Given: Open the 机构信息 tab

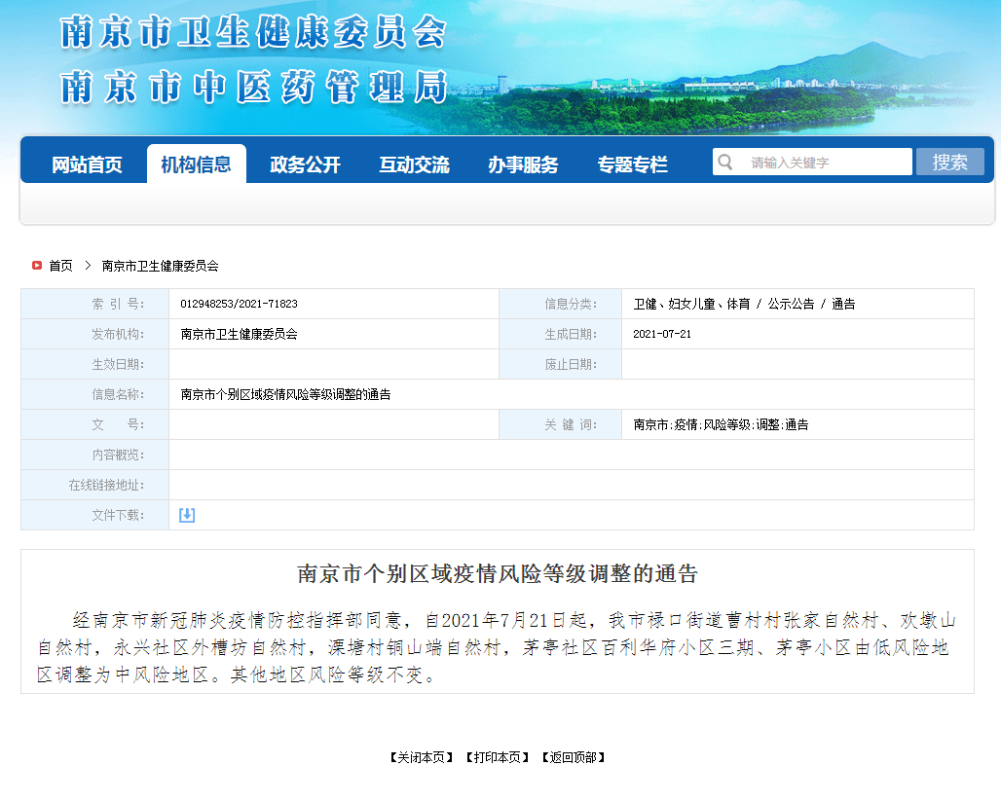Looking at the screenshot, I should pyautogui.click(x=197, y=164).
